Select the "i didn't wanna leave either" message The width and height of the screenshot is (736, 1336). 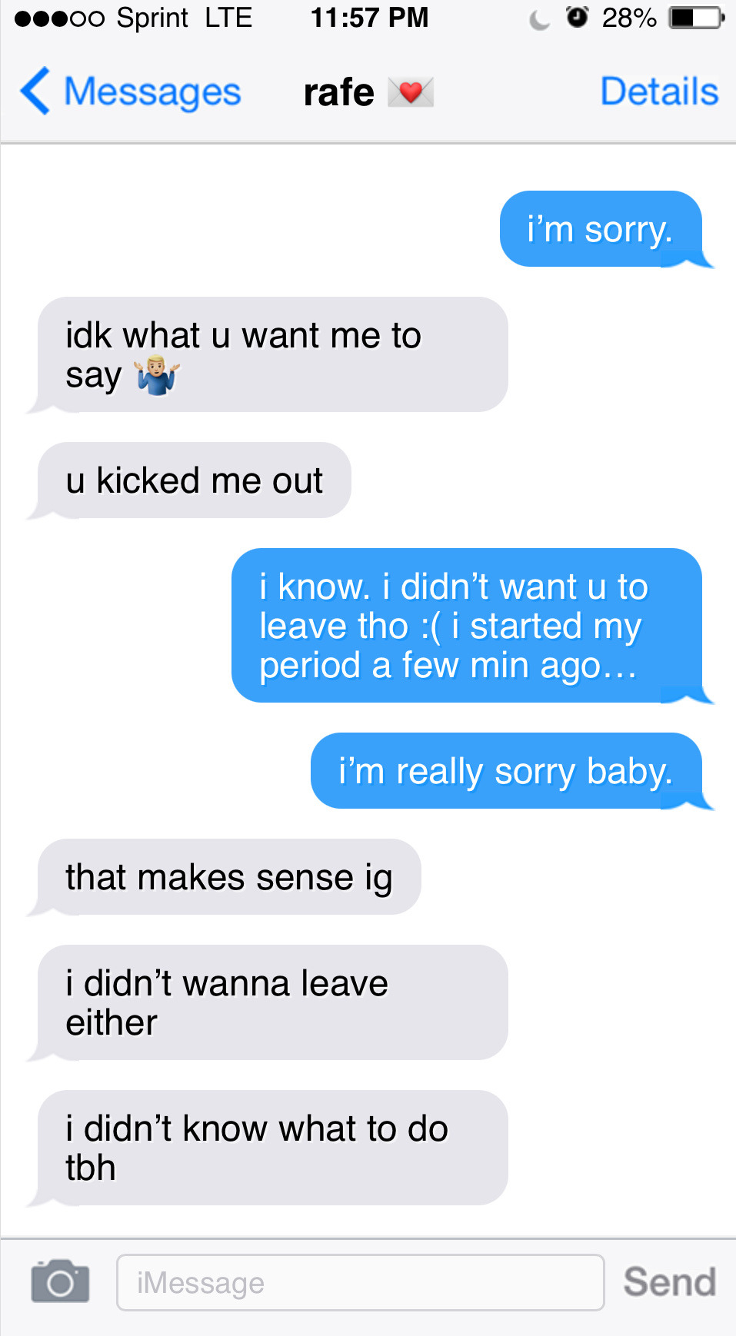(268, 1002)
